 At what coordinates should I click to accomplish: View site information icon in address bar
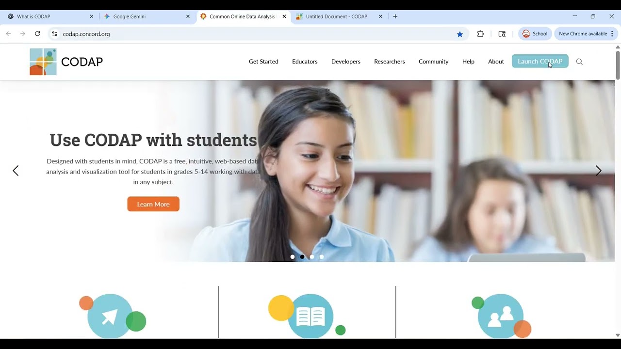tap(54, 34)
